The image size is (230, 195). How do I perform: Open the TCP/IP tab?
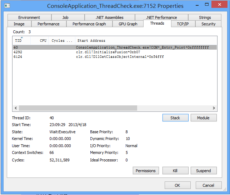coord(182,24)
